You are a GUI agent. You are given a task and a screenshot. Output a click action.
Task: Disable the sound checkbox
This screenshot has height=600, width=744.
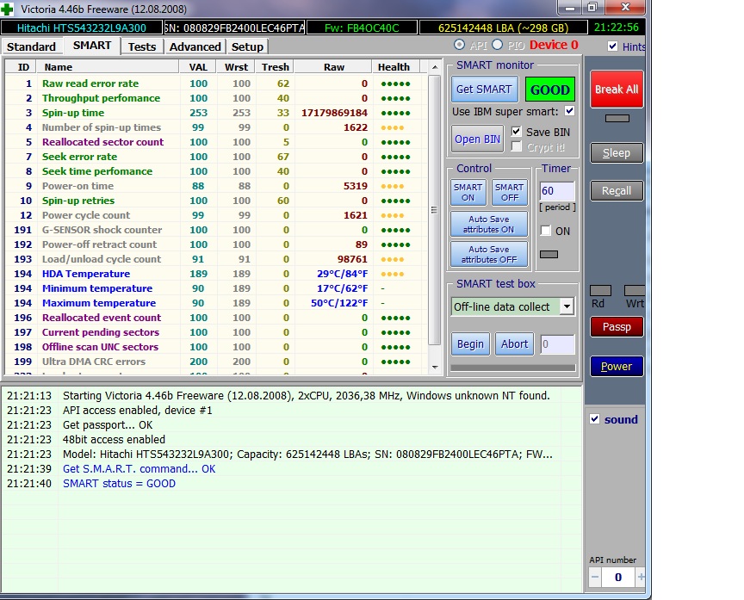pos(594,419)
